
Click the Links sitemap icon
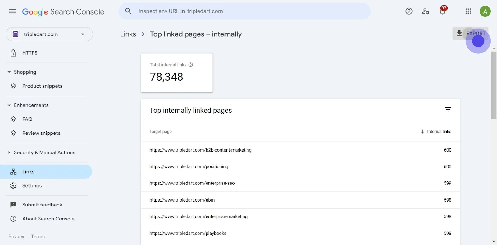(x=13, y=171)
